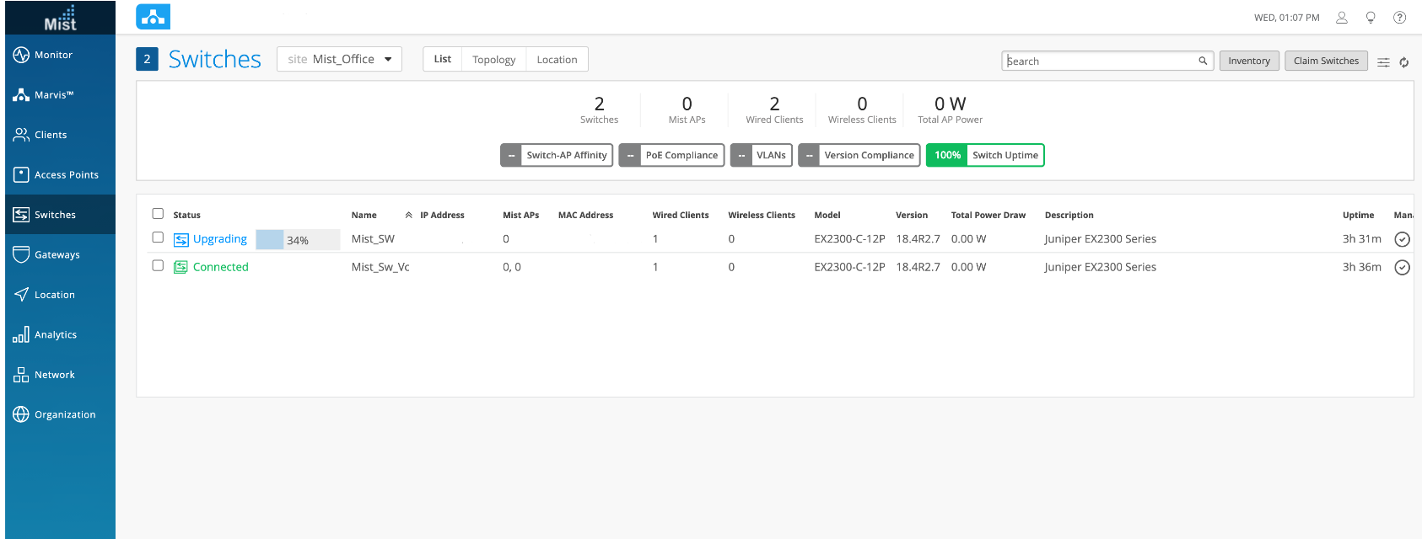
Task: Click the Mist APs column header
Action: [x=521, y=216]
